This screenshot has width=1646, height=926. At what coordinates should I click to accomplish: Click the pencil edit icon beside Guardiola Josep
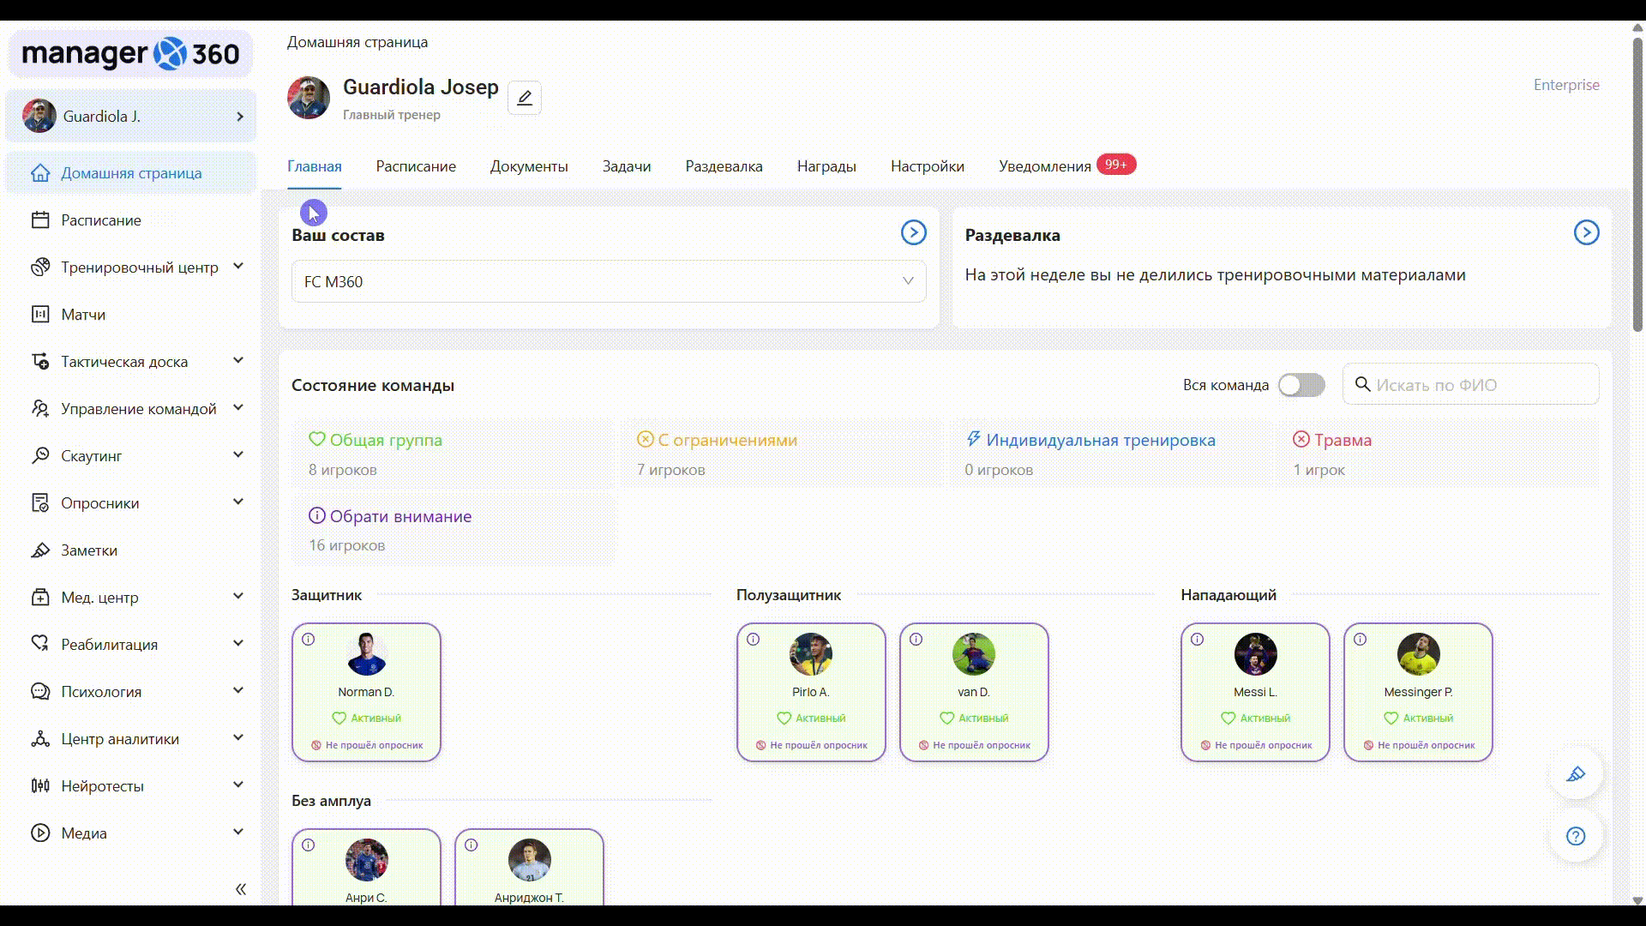(524, 98)
